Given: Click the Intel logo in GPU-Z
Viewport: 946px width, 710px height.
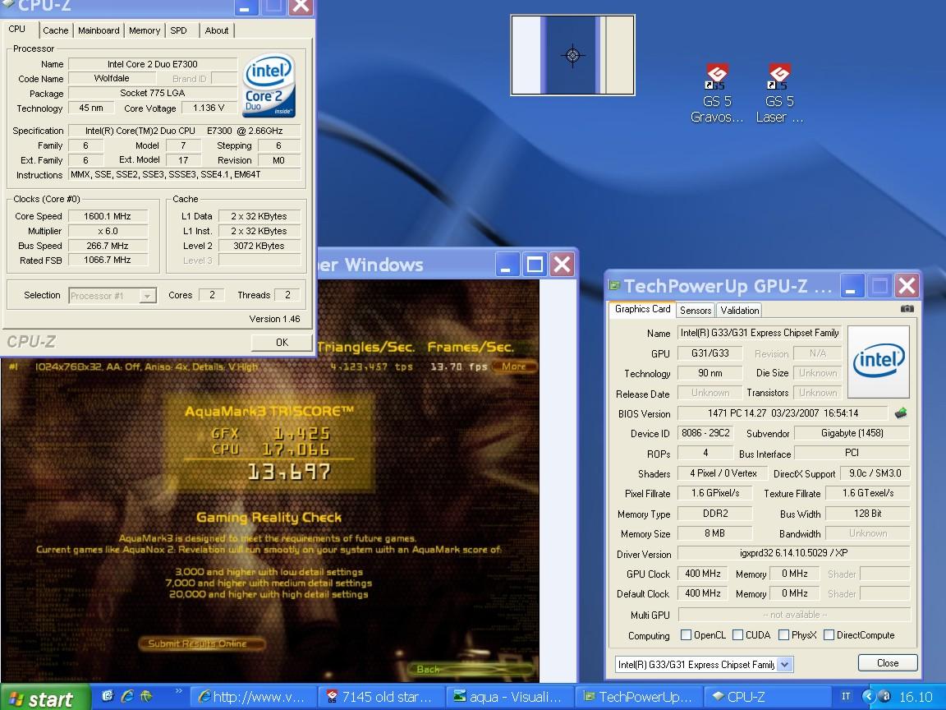Looking at the screenshot, I should (x=879, y=362).
